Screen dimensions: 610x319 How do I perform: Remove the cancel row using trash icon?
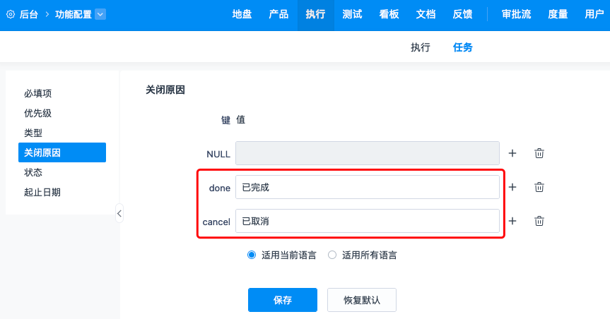click(x=539, y=221)
